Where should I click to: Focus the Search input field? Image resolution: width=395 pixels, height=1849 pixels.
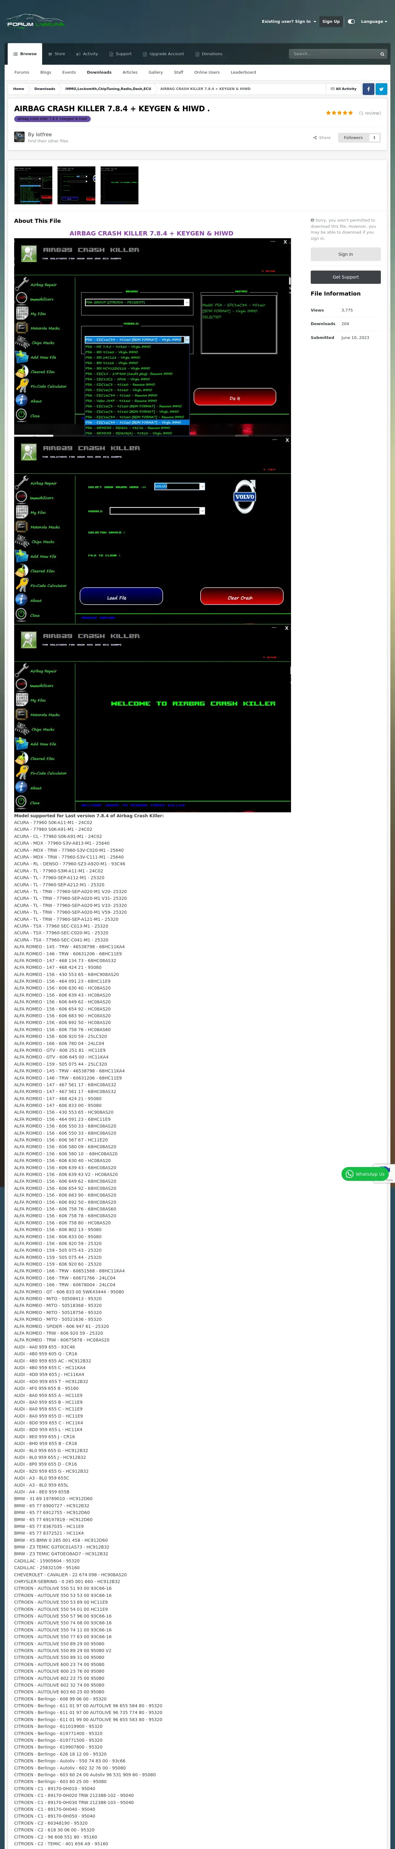tap(333, 54)
